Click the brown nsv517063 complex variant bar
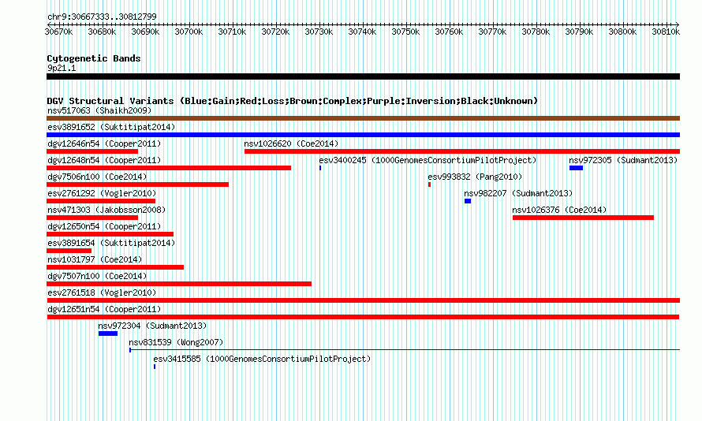The width and height of the screenshot is (702, 421). [363, 118]
